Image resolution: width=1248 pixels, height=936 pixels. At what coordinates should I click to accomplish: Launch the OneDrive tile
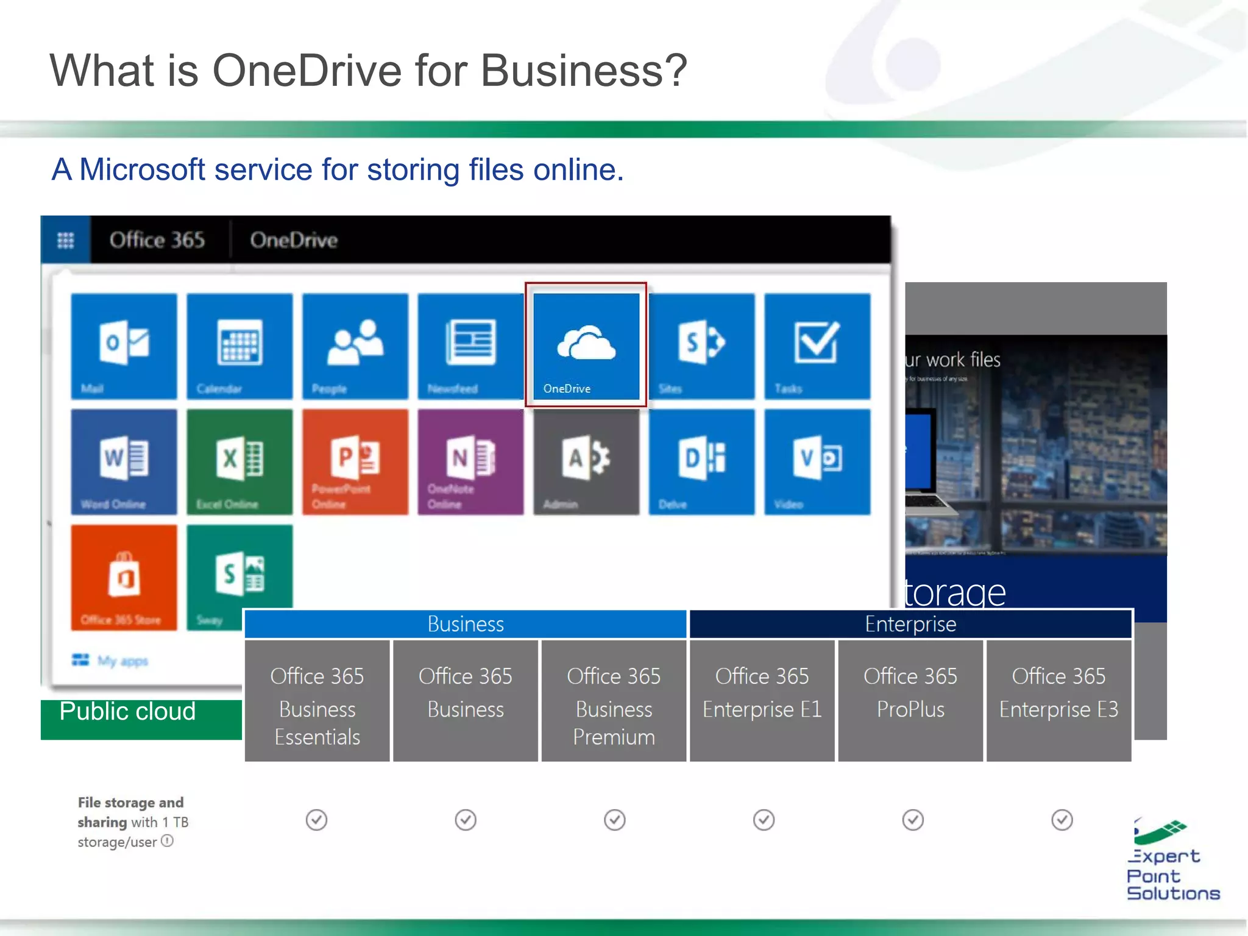click(x=586, y=346)
